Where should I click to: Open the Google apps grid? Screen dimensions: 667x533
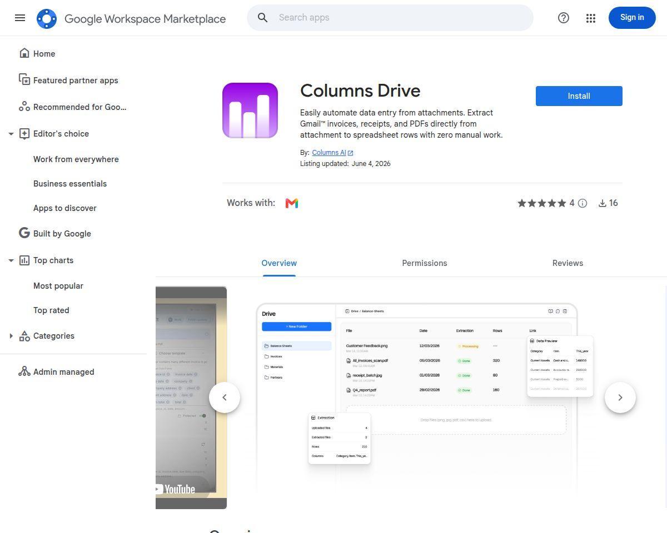tap(591, 18)
